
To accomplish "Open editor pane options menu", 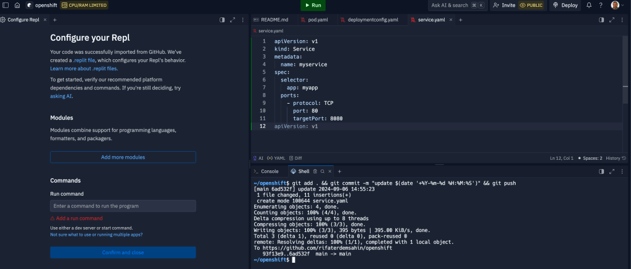I will 622,20.
